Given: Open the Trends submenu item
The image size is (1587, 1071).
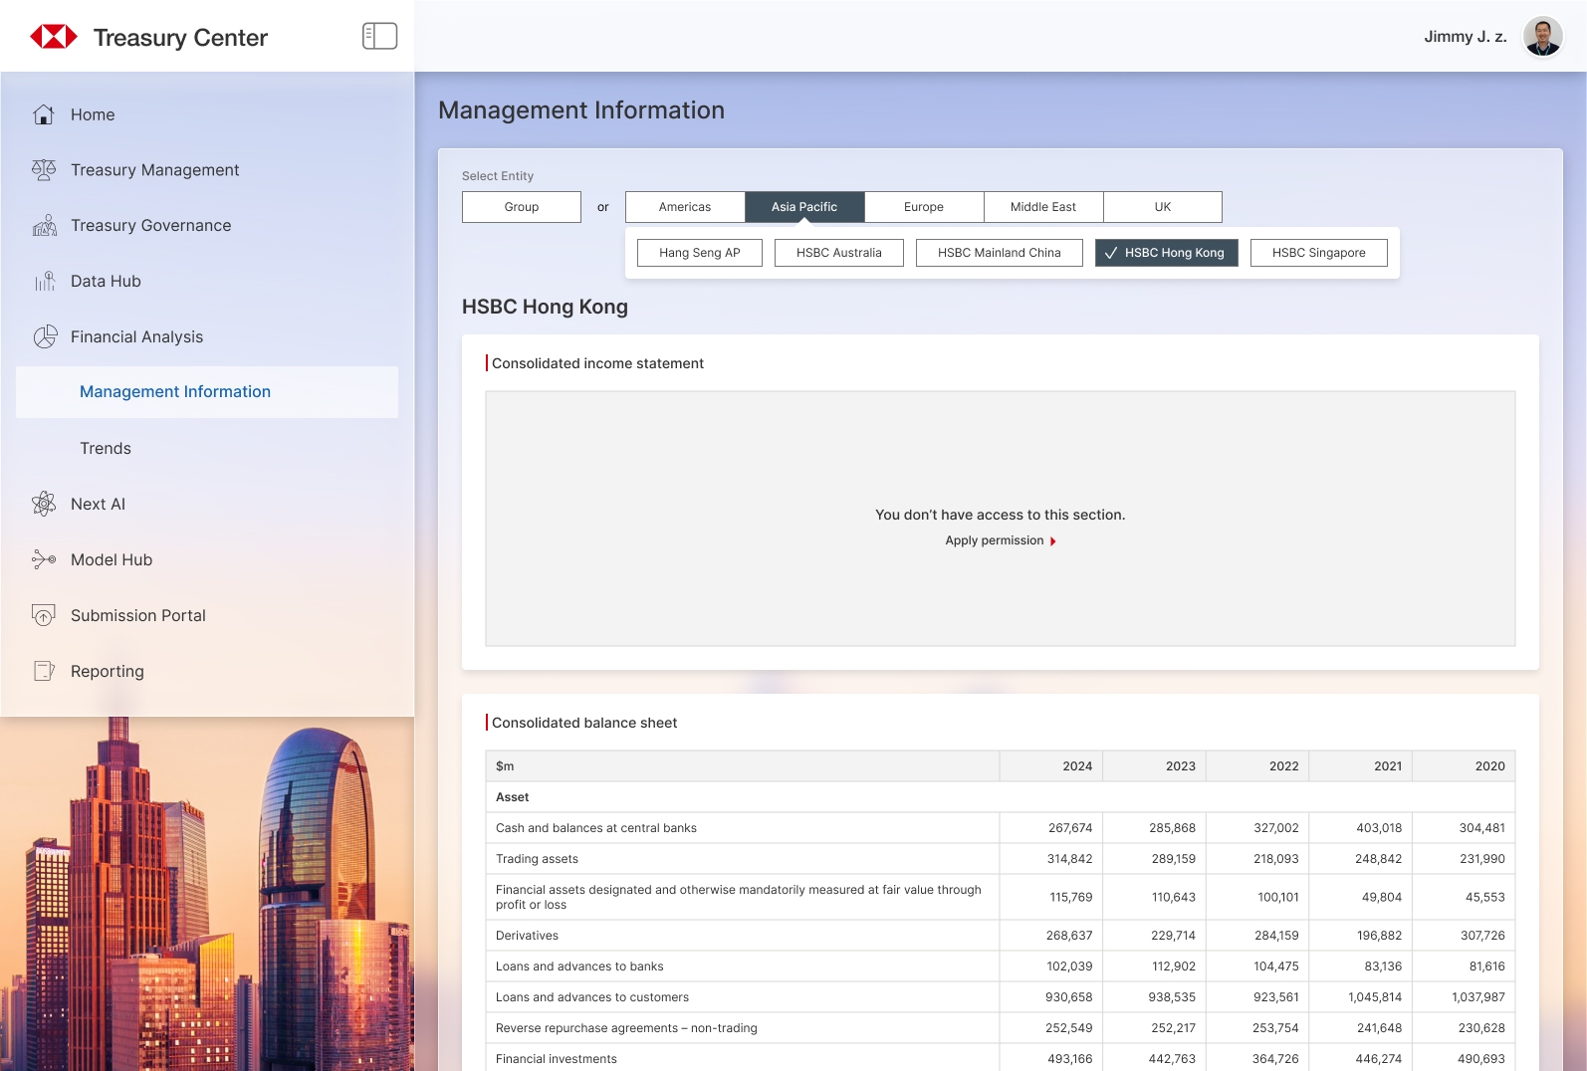Looking at the screenshot, I should point(106,448).
